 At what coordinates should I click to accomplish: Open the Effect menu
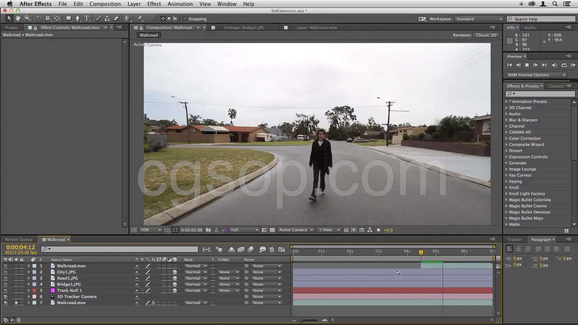point(154,4)
